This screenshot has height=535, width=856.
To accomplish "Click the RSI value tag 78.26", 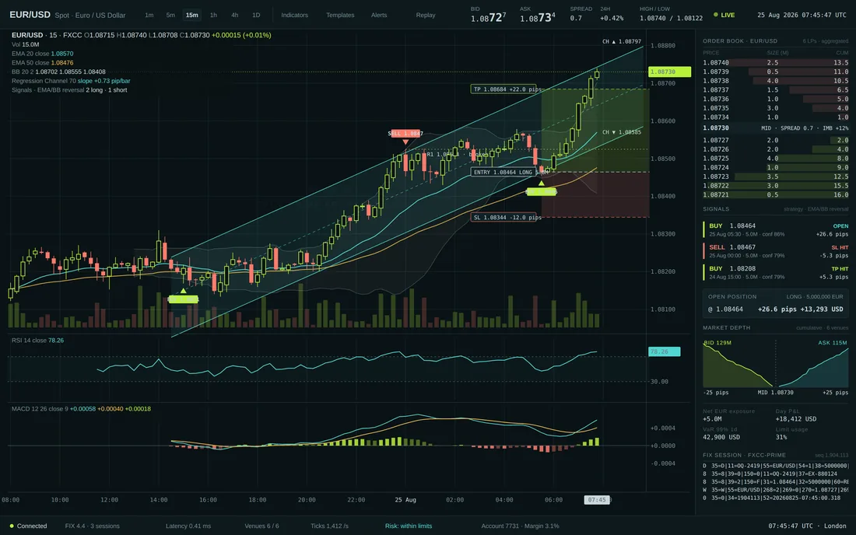I will (x=664, y=351).
